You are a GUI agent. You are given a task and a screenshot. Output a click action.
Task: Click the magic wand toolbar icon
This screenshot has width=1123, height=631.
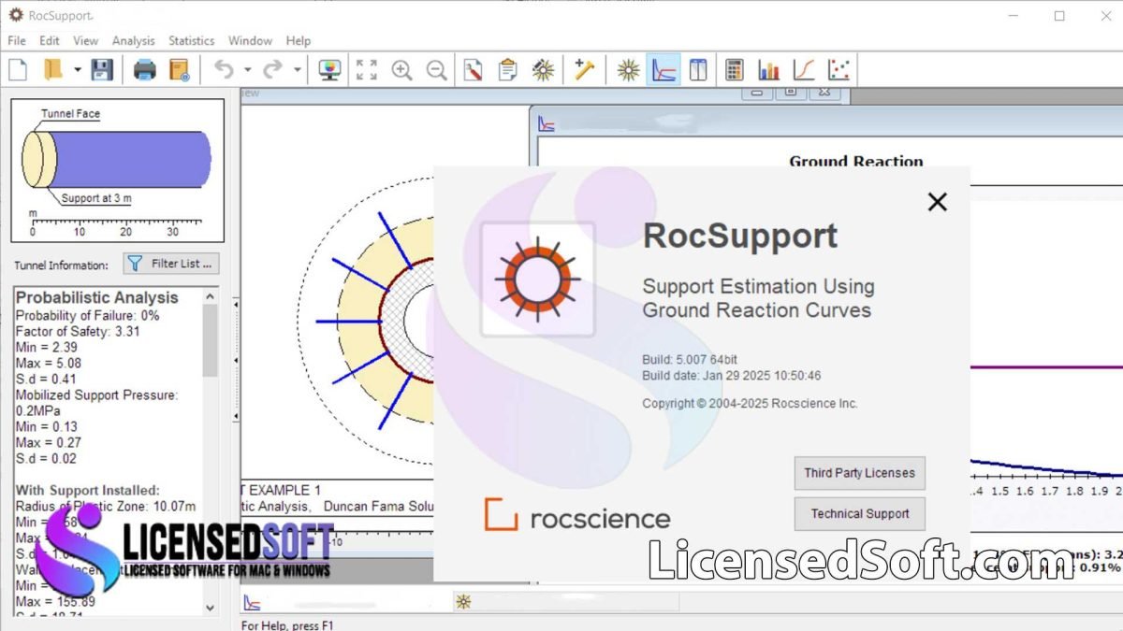click(x=585, y=70)
